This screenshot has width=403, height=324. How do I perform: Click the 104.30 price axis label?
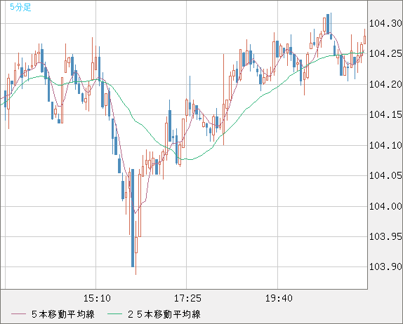click(385, 23)
